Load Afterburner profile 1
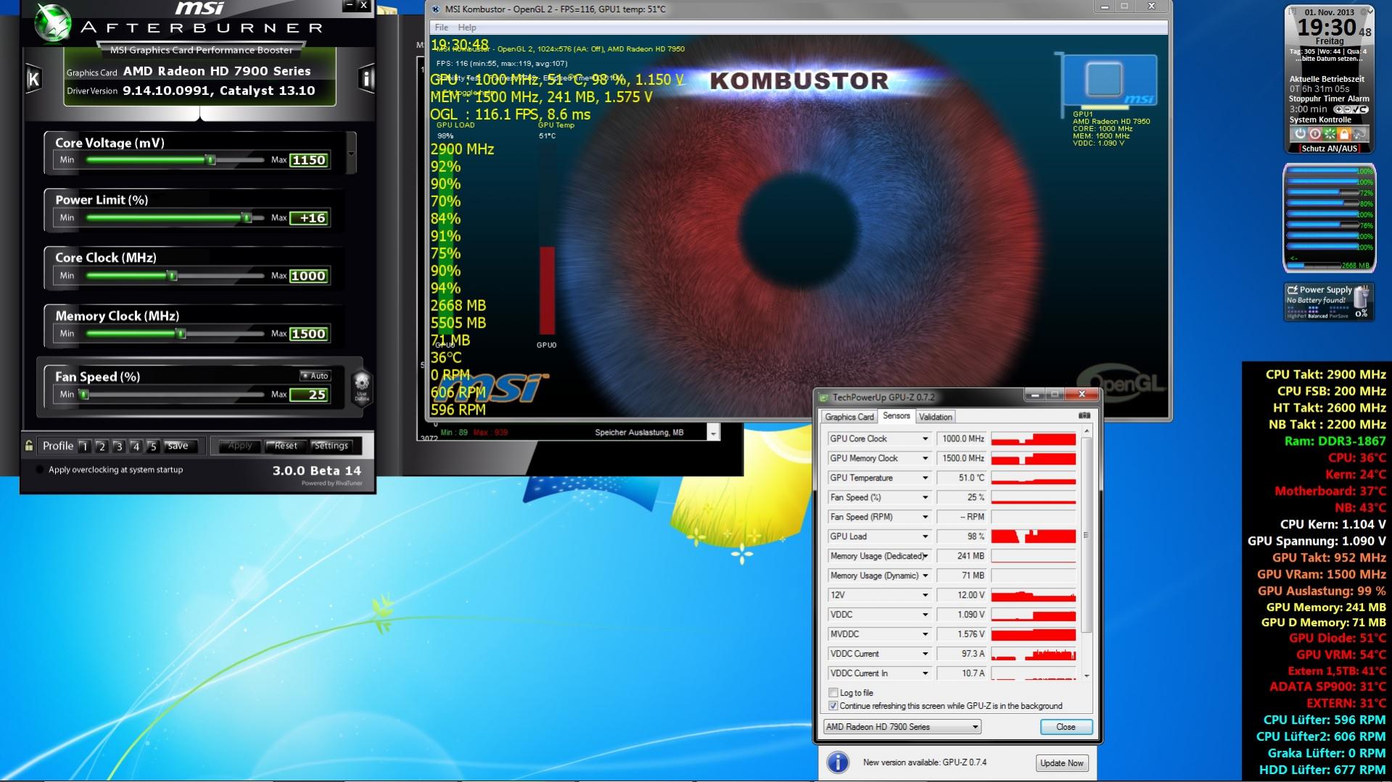This screenshot has width=1392, height=782. (84, 446)
